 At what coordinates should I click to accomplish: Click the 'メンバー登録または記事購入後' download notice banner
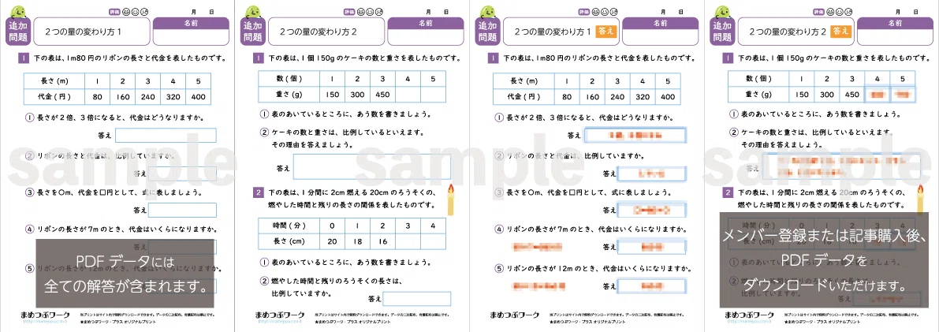824,260
